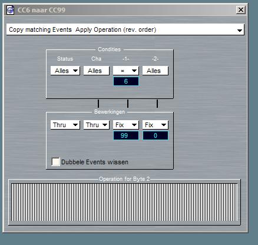258x245 pixels.
Task: Click the Bewerkingen group heading
Action: pos(110,112)
